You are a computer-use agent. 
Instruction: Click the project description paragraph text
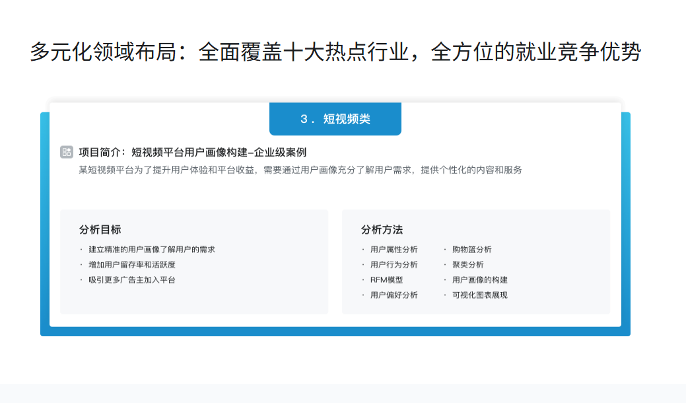click(300, 170)
